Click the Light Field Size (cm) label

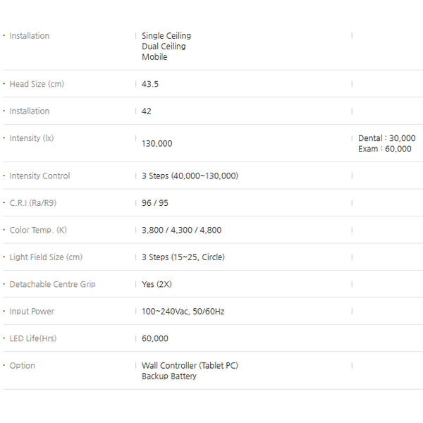click(46, 257)
